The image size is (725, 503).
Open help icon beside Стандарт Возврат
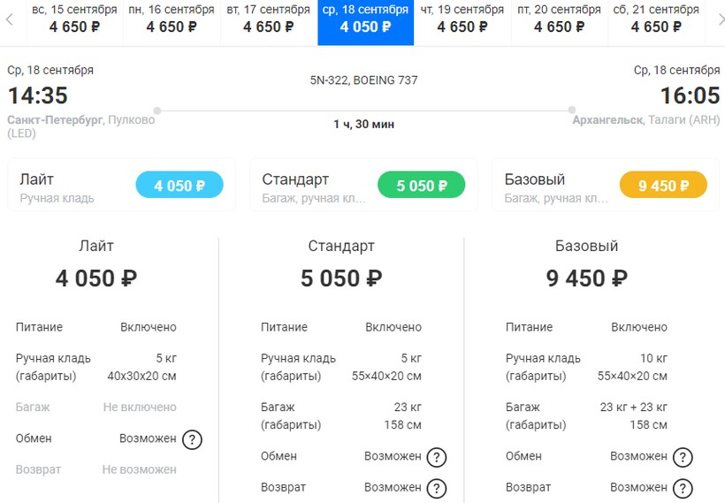pos(437,488)
